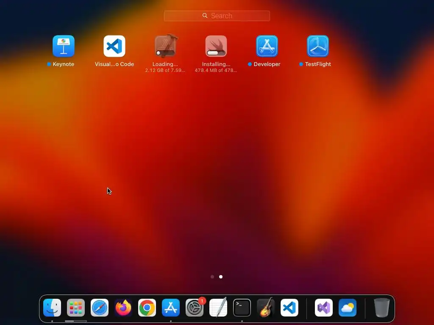Image resolution: width=434 pixels, height=325 pixels.
Task: Click the Launchpad icon in the Dock
Action: [76, 308]
